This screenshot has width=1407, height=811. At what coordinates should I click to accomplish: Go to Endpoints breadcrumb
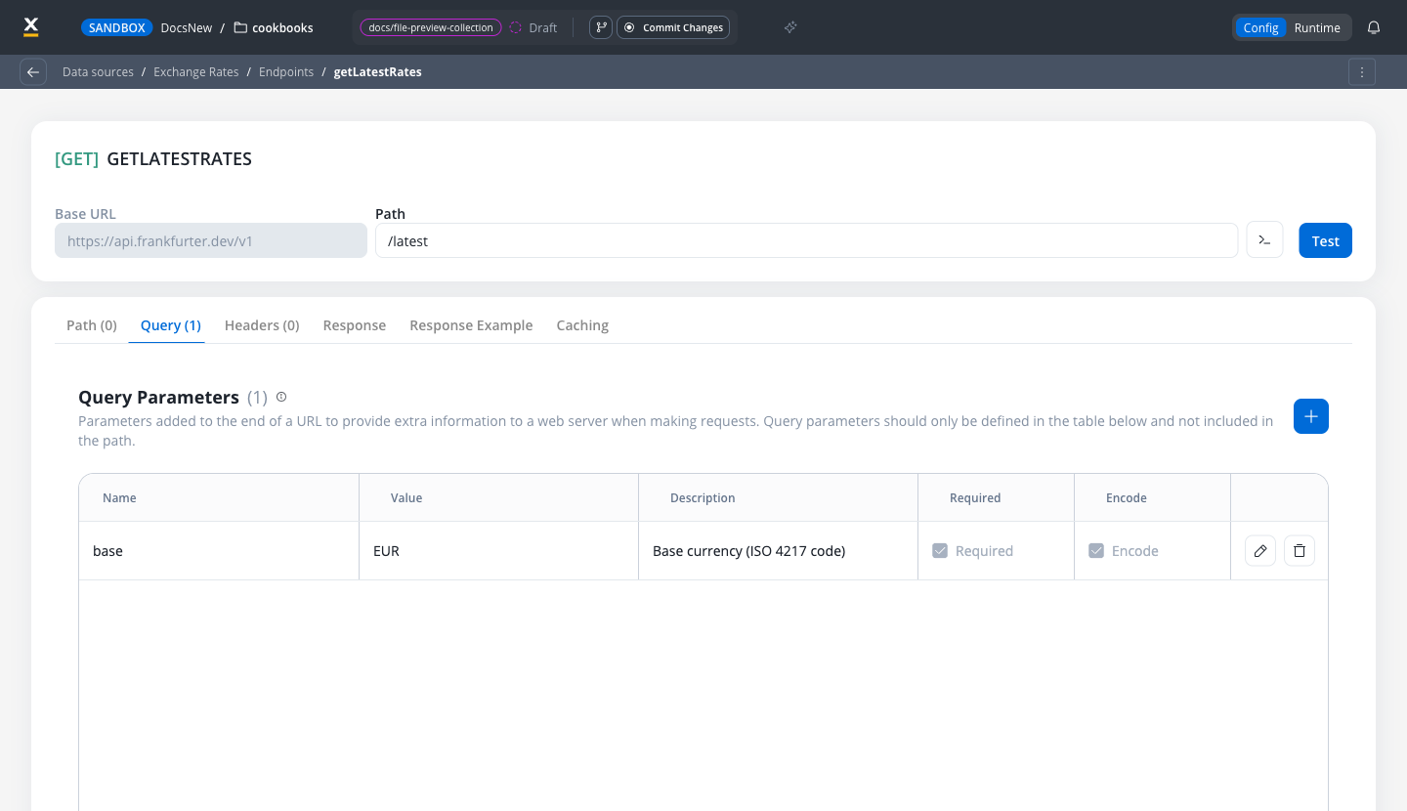pos(286,72)
